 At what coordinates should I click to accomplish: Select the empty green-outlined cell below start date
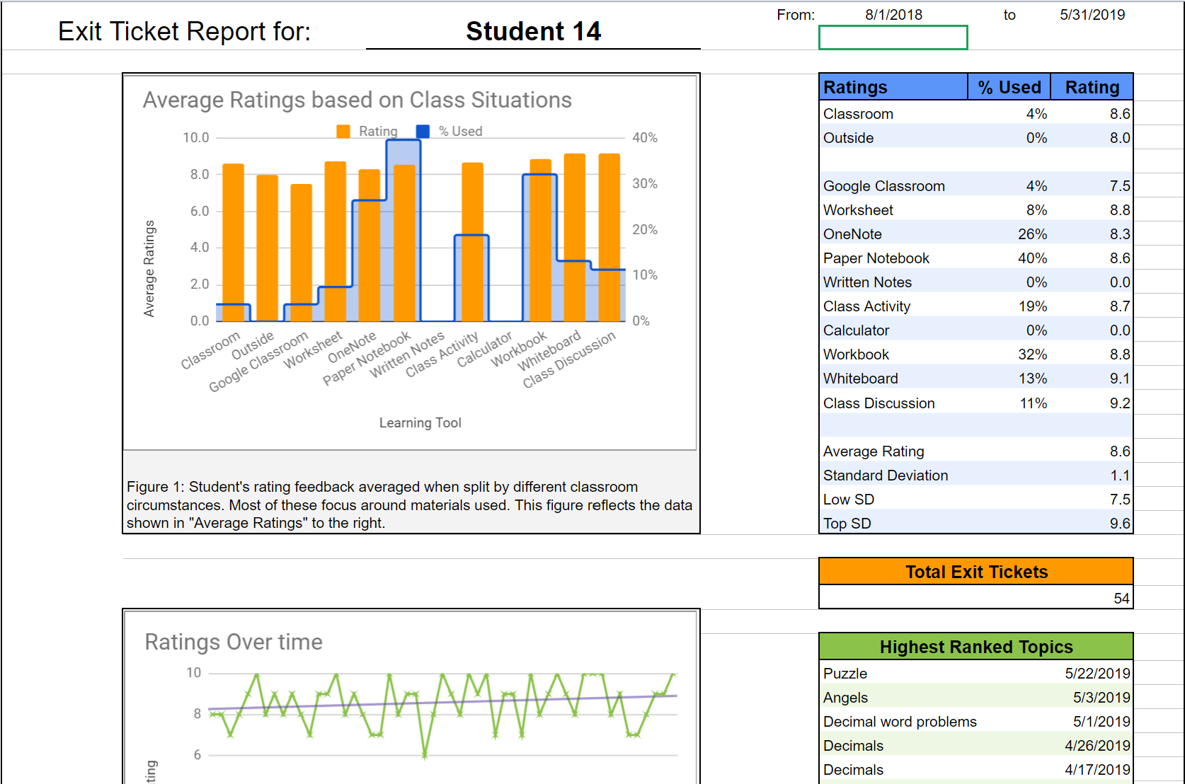point(893,38)
